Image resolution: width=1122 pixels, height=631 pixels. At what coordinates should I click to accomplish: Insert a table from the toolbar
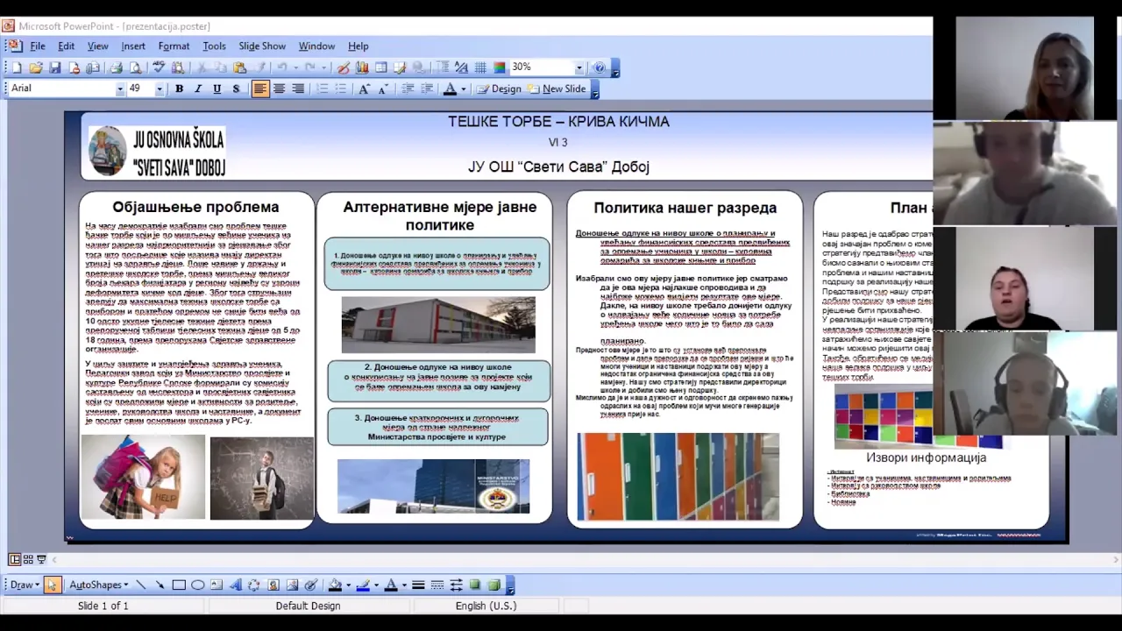coord(381,67)
